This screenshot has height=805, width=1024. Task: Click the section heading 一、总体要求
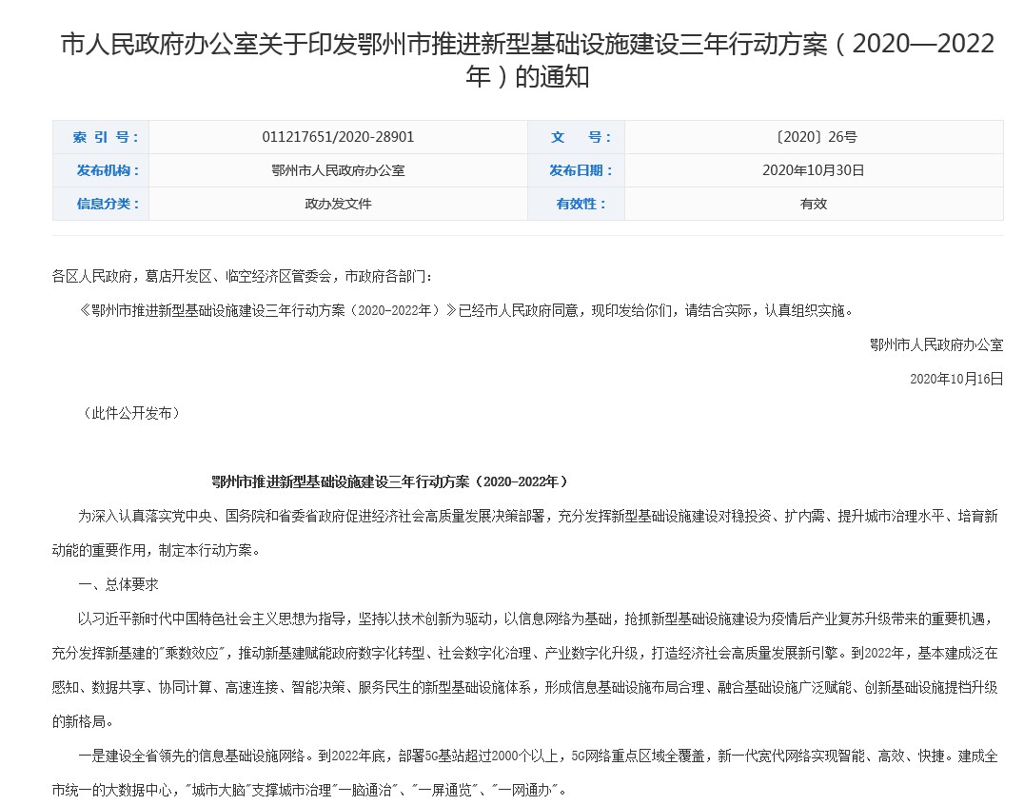click(118, 584)
